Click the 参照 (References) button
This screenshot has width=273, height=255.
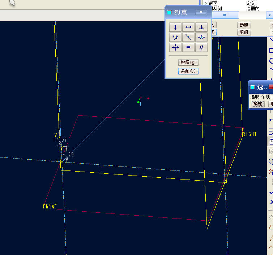[244, 25]
